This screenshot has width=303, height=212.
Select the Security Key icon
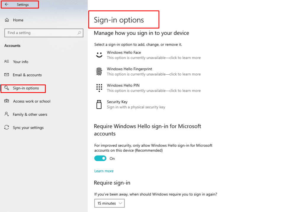tap(99, 104)
